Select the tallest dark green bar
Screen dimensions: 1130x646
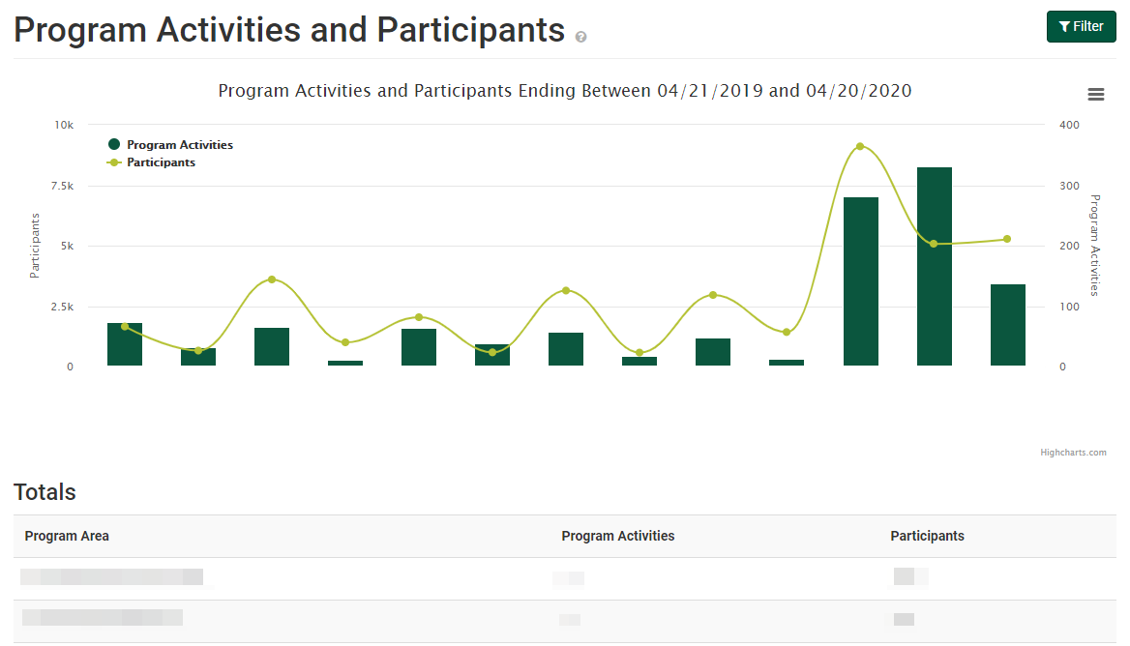[x=934, y=266]
